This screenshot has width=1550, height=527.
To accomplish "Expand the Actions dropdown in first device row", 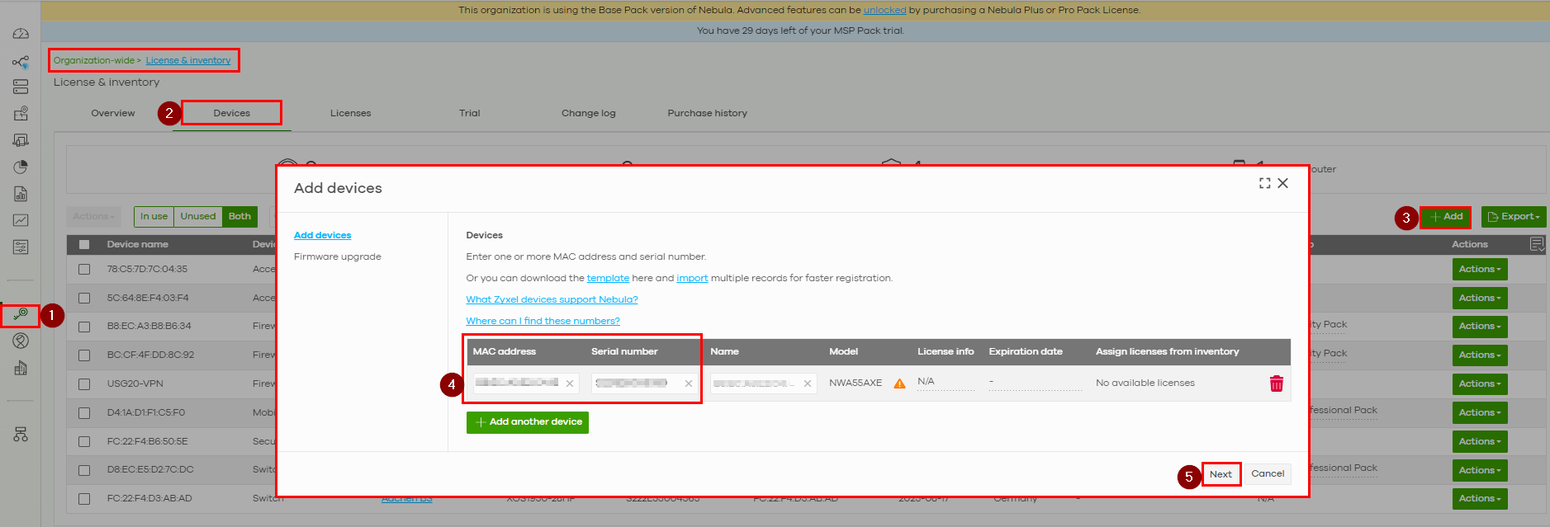I will pos(1479,270).
